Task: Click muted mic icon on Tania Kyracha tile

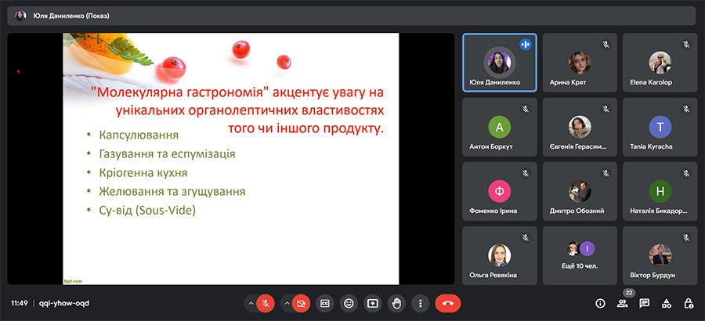Action: tap(686, 109)
